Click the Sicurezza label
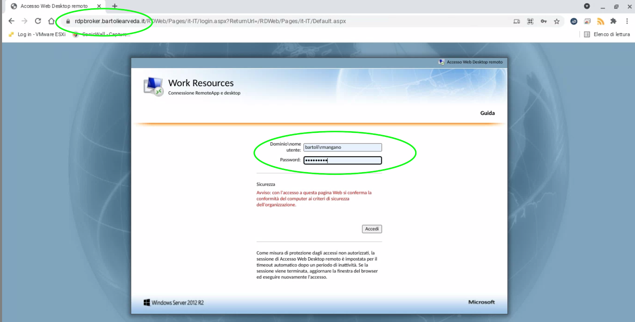Screen dimensions: 635x322 pyautogui.click(x=266, y=184)
